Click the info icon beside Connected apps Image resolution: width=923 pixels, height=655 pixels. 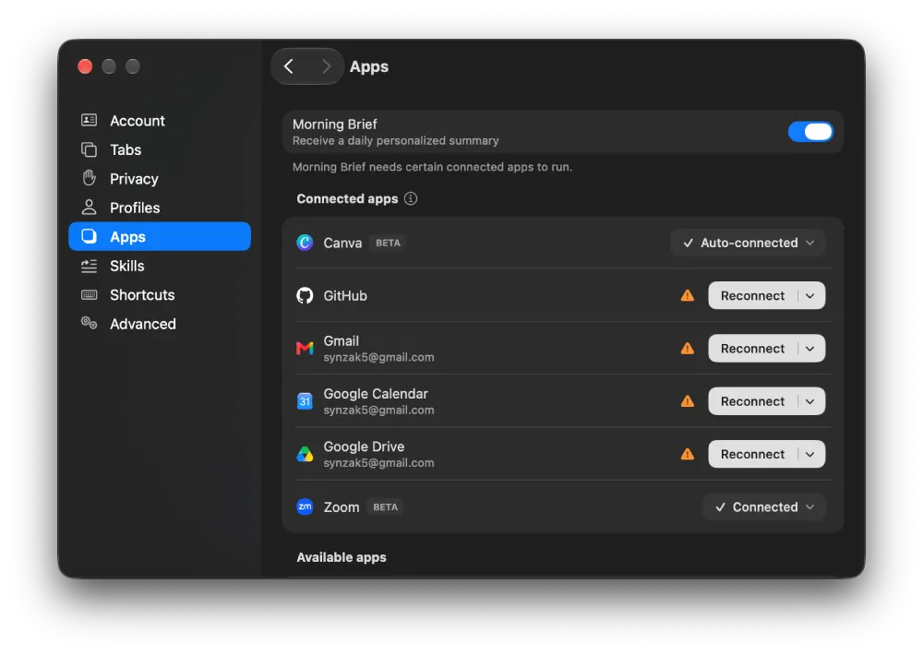[x=411, y=198]
